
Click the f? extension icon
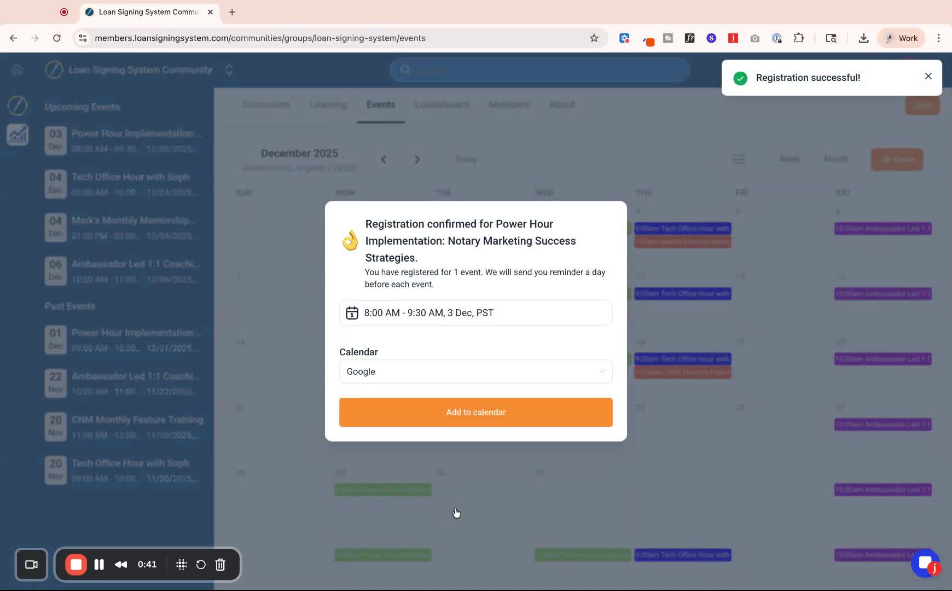[689, 38]
